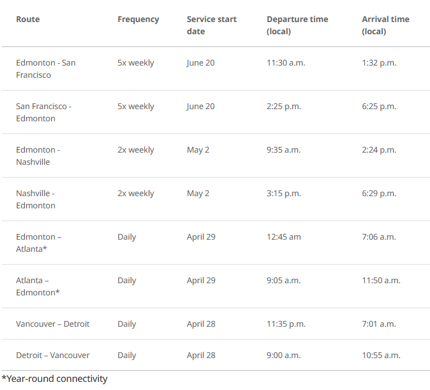Click the 10:55 a.m. arrival time
The image size is (430, 390).
click(381, 355)
